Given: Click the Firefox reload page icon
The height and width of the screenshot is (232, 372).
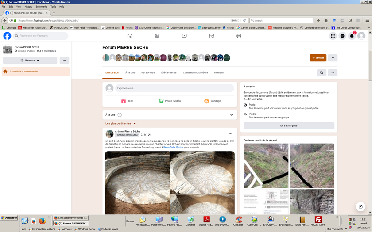Looking at the screenshot, I should click(x=244, y=21).
